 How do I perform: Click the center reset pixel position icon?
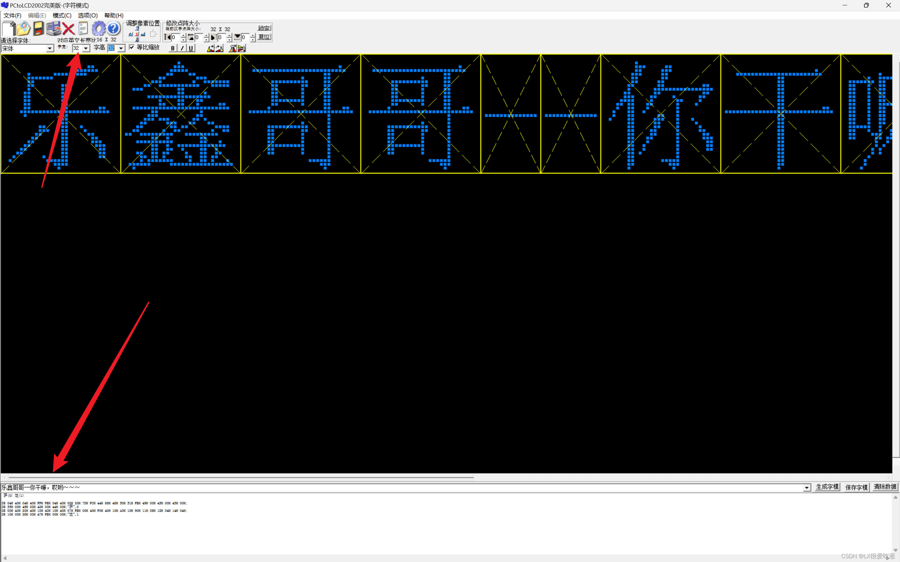click(x=137, y=34)
